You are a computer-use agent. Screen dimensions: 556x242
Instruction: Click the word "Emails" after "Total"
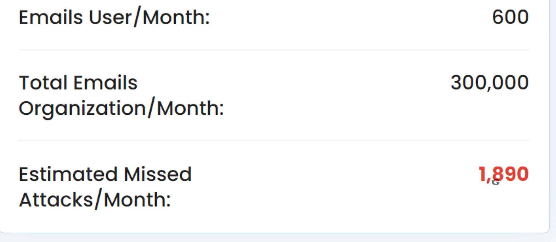[105, 83]
